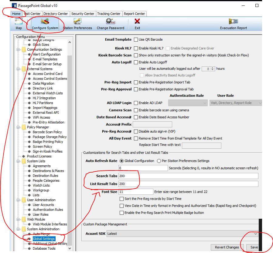Click the User Accounts bullet icon

tap(29, 205)
